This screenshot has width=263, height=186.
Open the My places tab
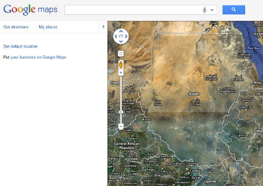48,27
